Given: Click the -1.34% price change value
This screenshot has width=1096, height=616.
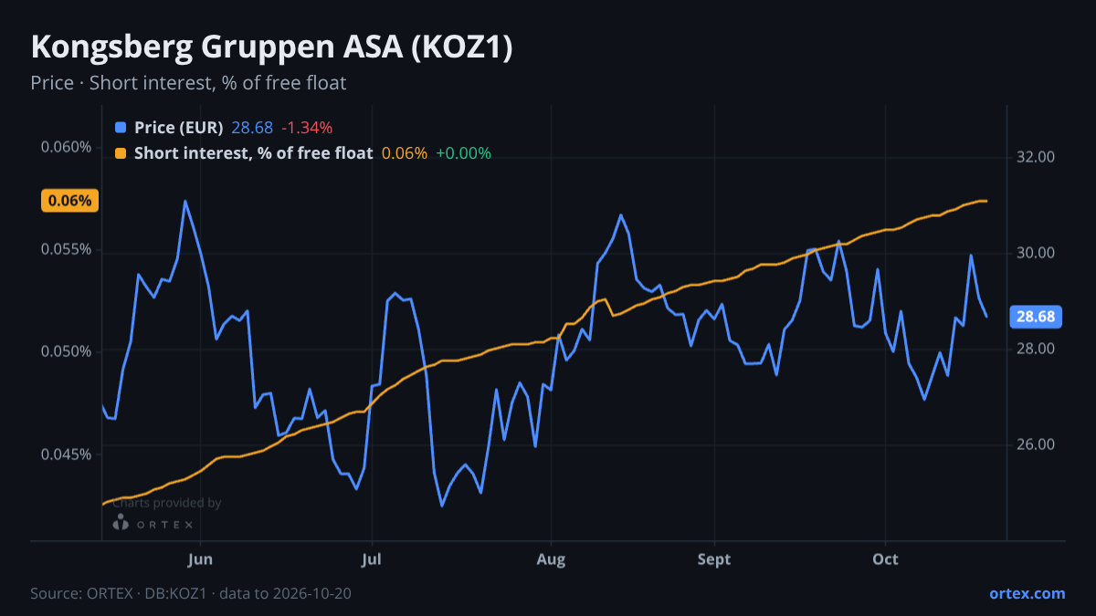Looking at the screenshot, I should (x=306, y=128).
